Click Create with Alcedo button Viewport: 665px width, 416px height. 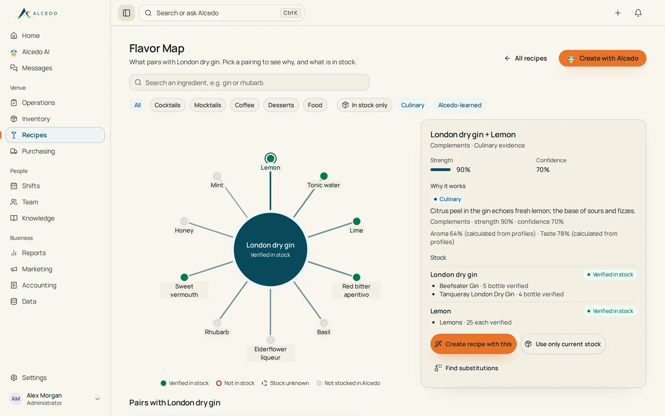point(602,58)
